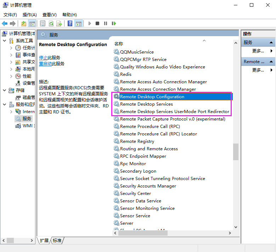Expand the Internet tree node chevron
The image size is (276, 252).
(11, 112)
